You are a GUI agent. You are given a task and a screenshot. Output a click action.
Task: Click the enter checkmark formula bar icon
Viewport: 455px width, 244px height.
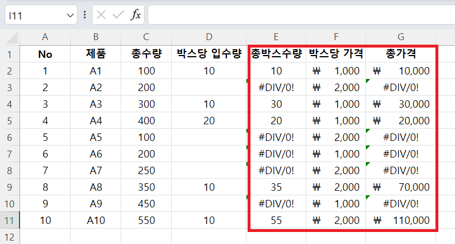click(x=118, y=14)
